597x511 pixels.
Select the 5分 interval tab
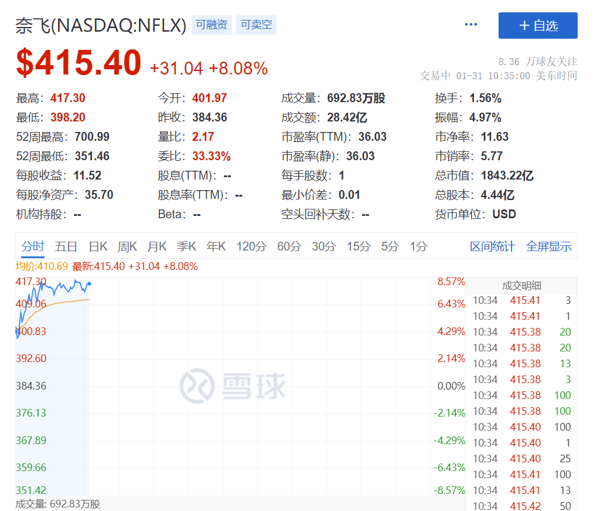click(x=390, y=246)
